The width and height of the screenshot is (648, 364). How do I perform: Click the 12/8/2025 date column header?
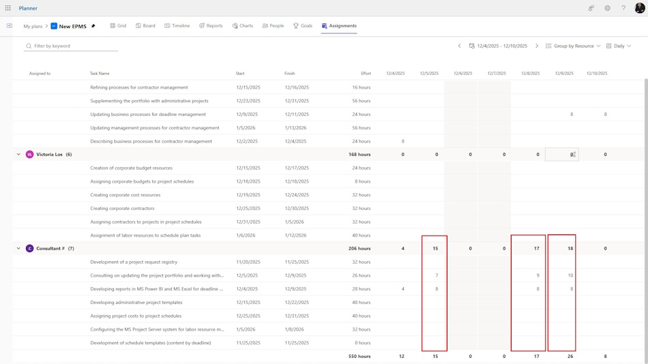tap(530, 74)
